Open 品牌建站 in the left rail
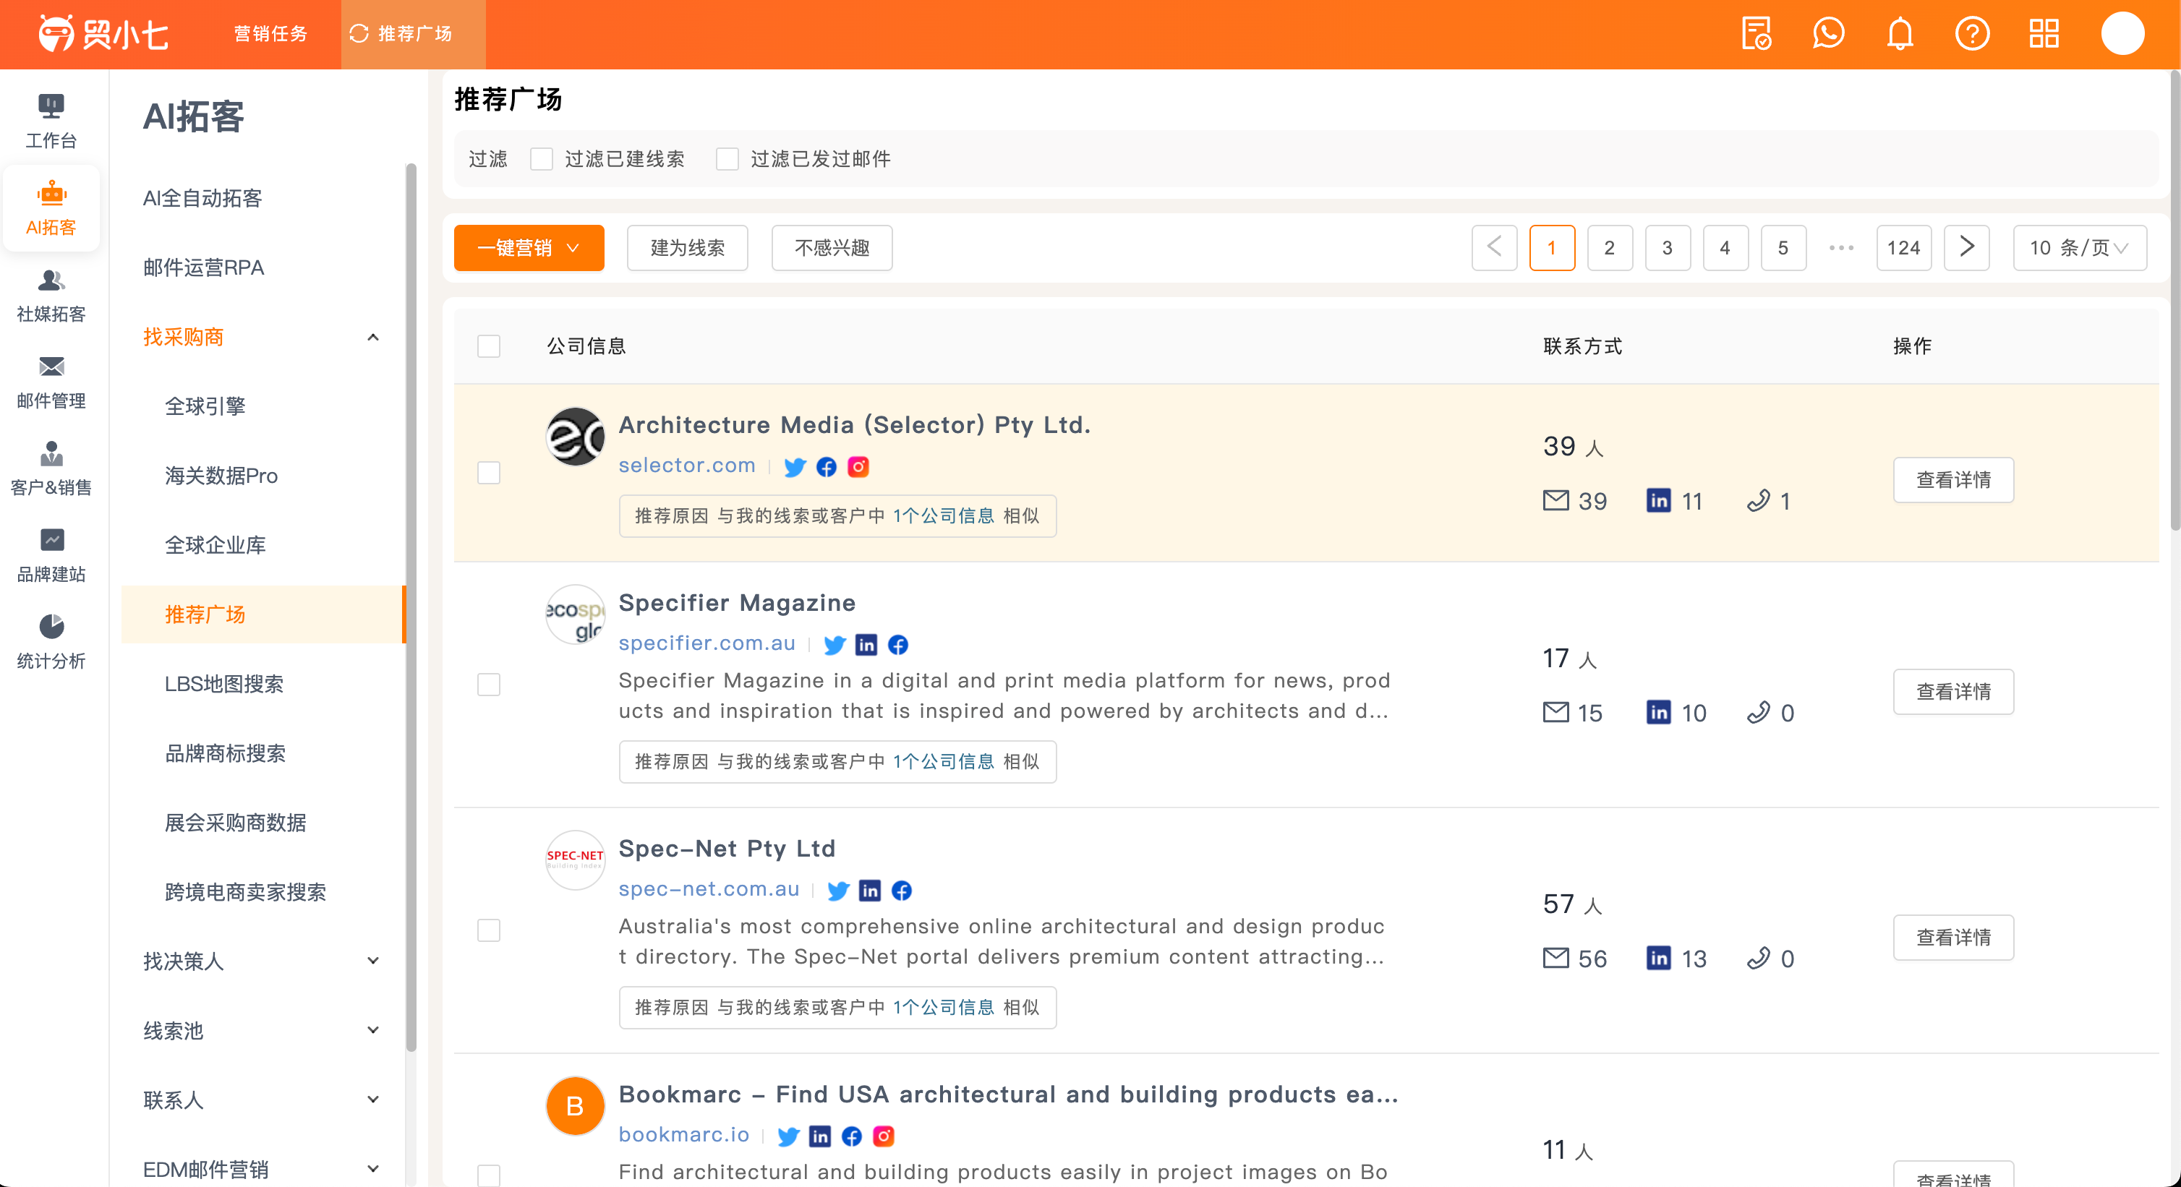2181x1187 pixels. [x=51, y=555]
